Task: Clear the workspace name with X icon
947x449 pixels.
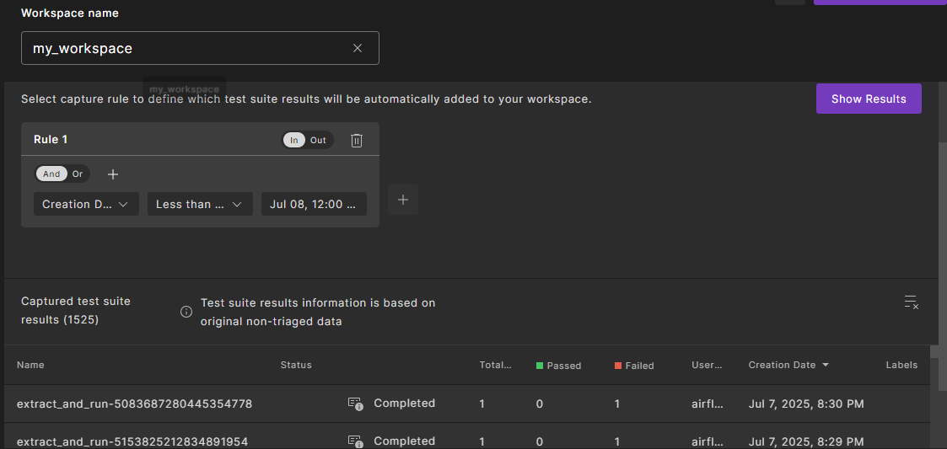Action: click(358, 48)
